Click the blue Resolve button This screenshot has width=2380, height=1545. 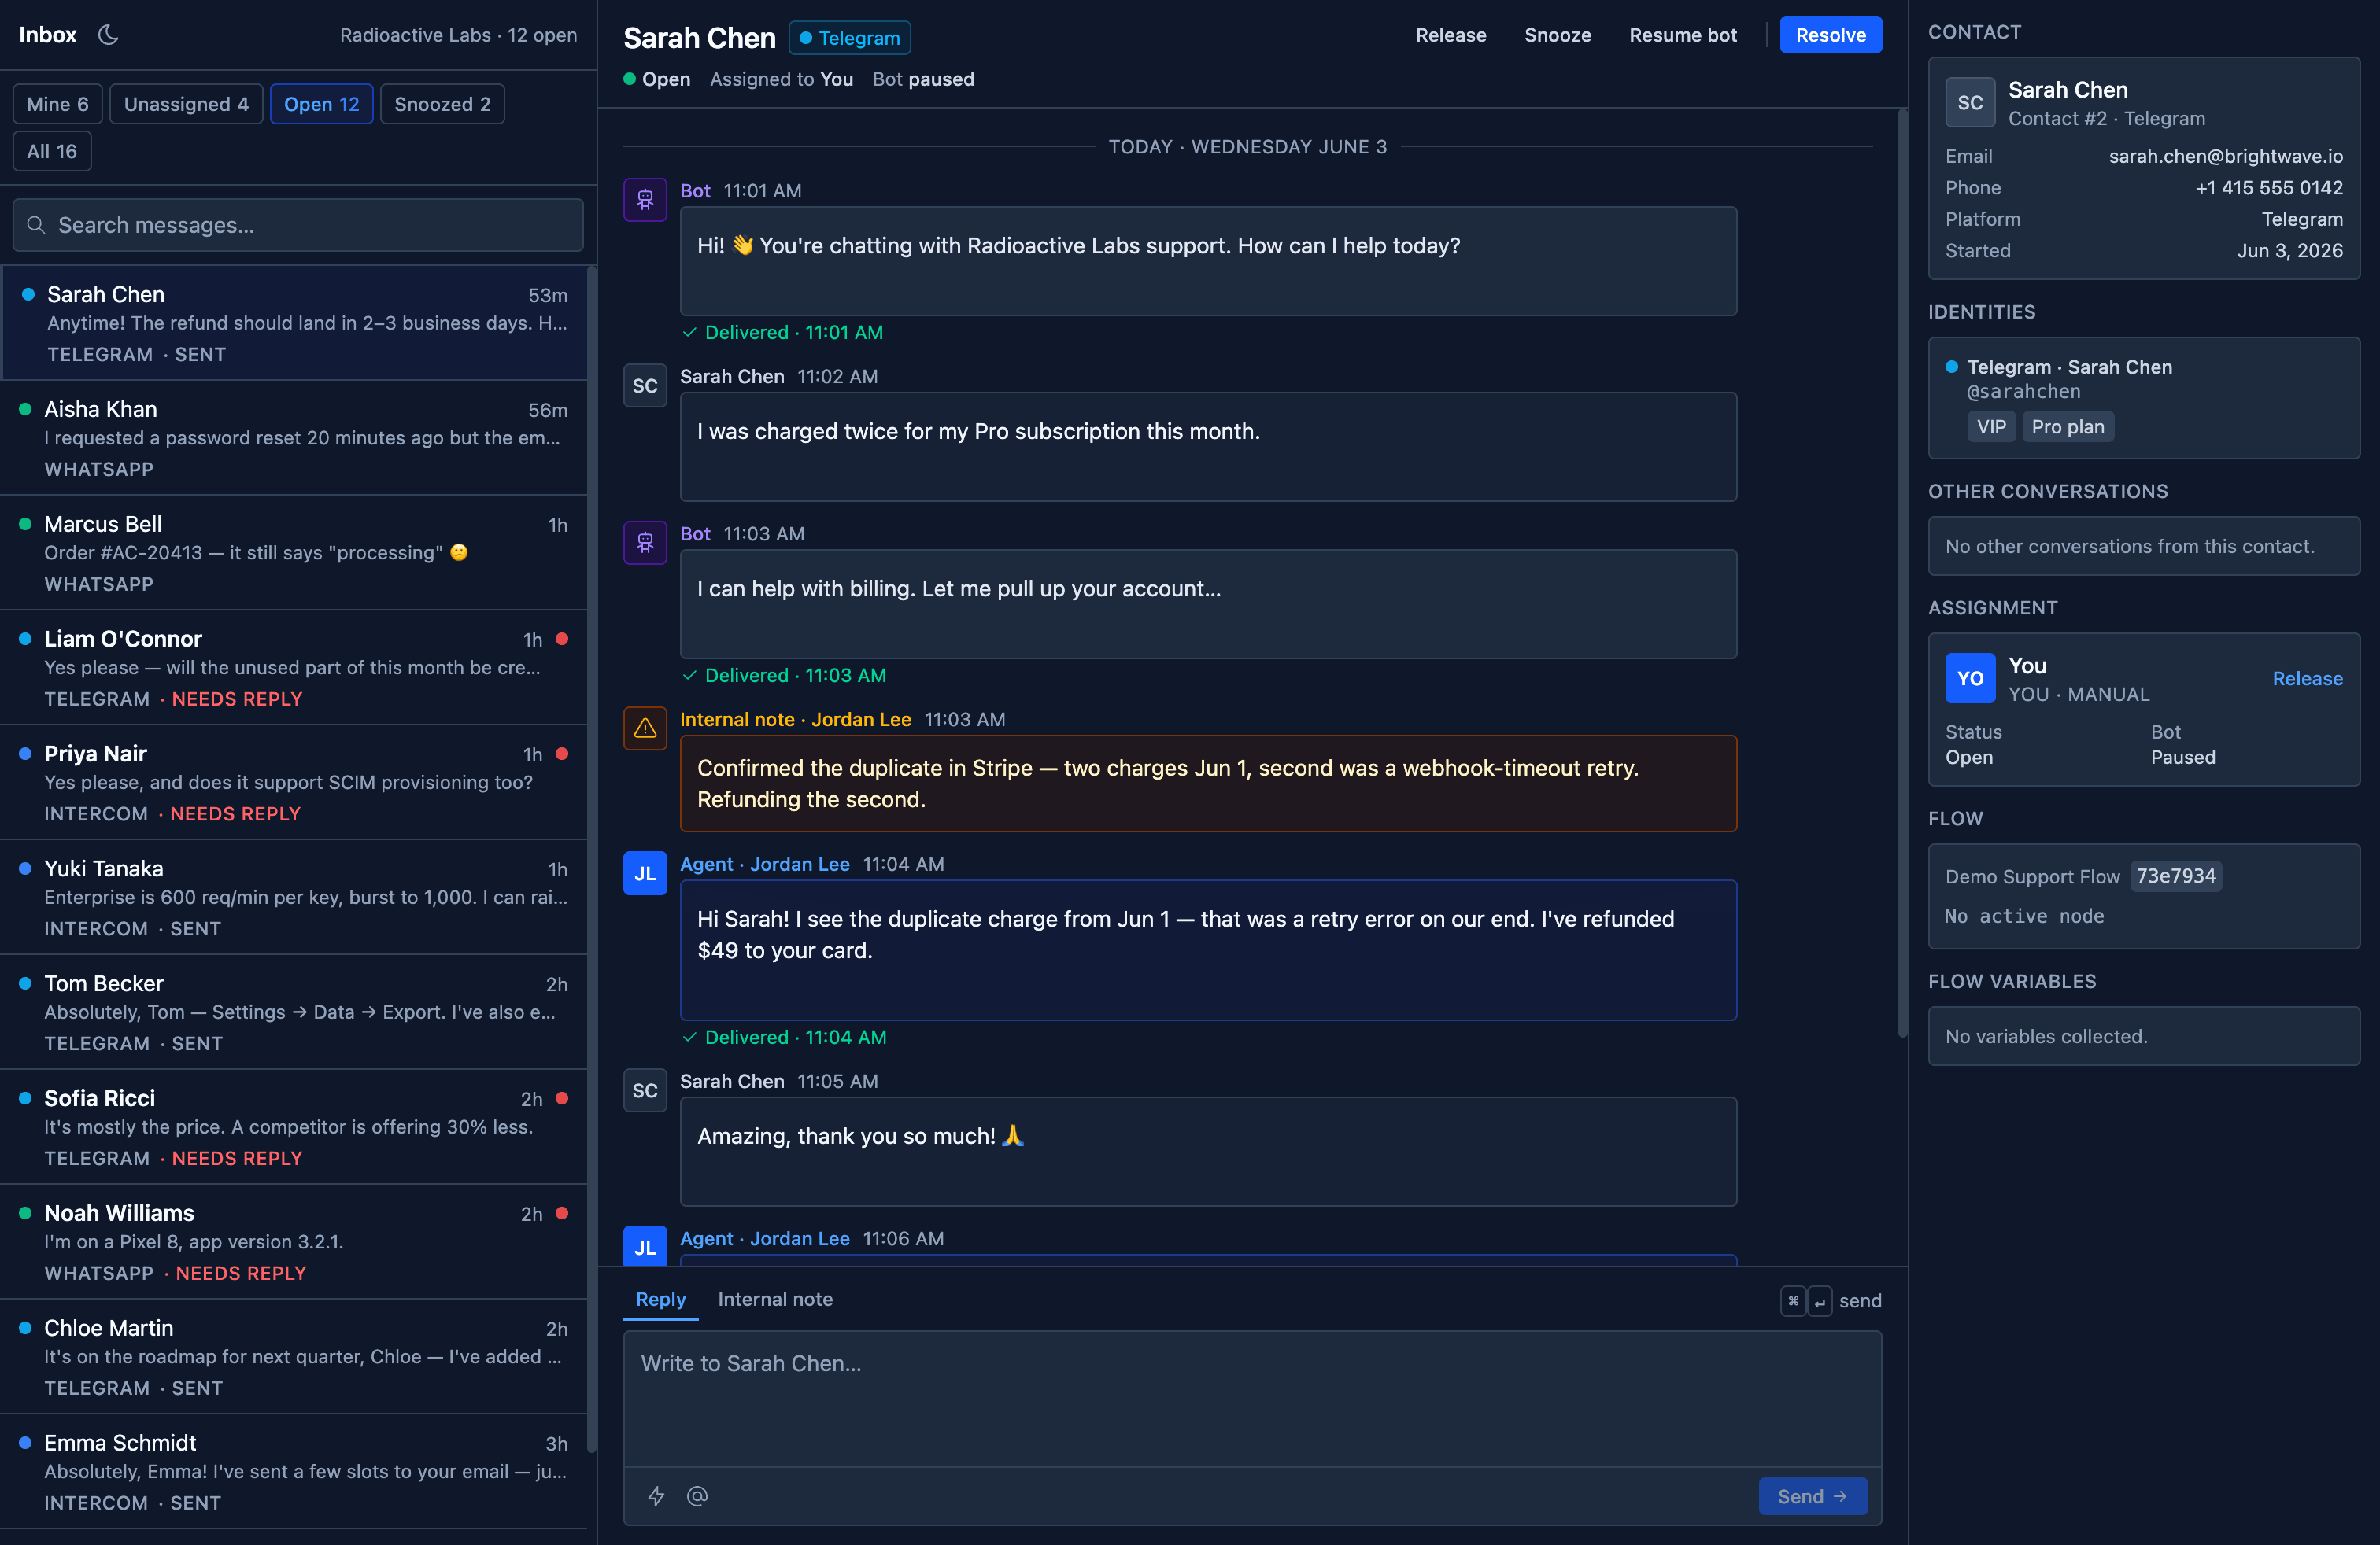coord(1831,35)
